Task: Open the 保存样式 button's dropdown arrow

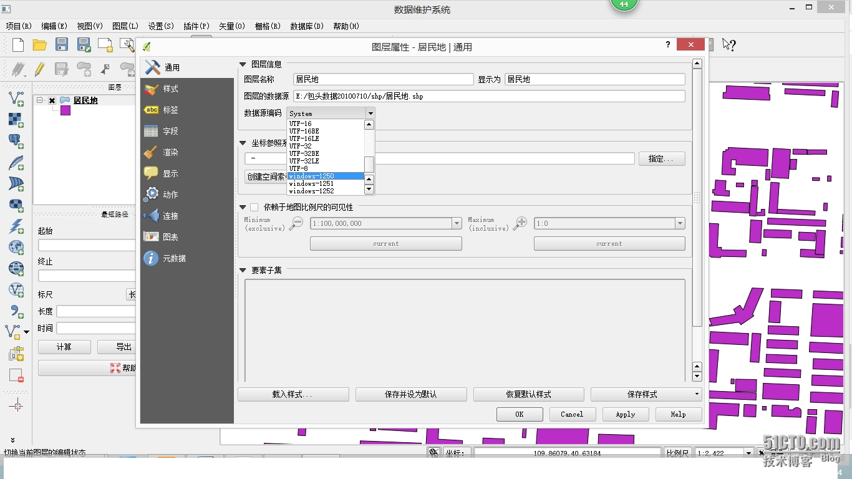Action: 697,394
